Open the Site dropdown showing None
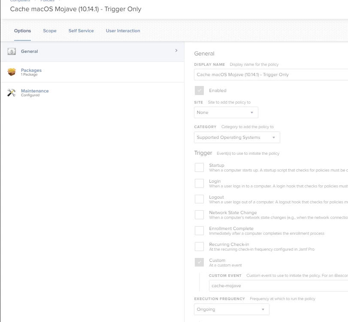This screenshot has width=348, height=322. [226, 113]
